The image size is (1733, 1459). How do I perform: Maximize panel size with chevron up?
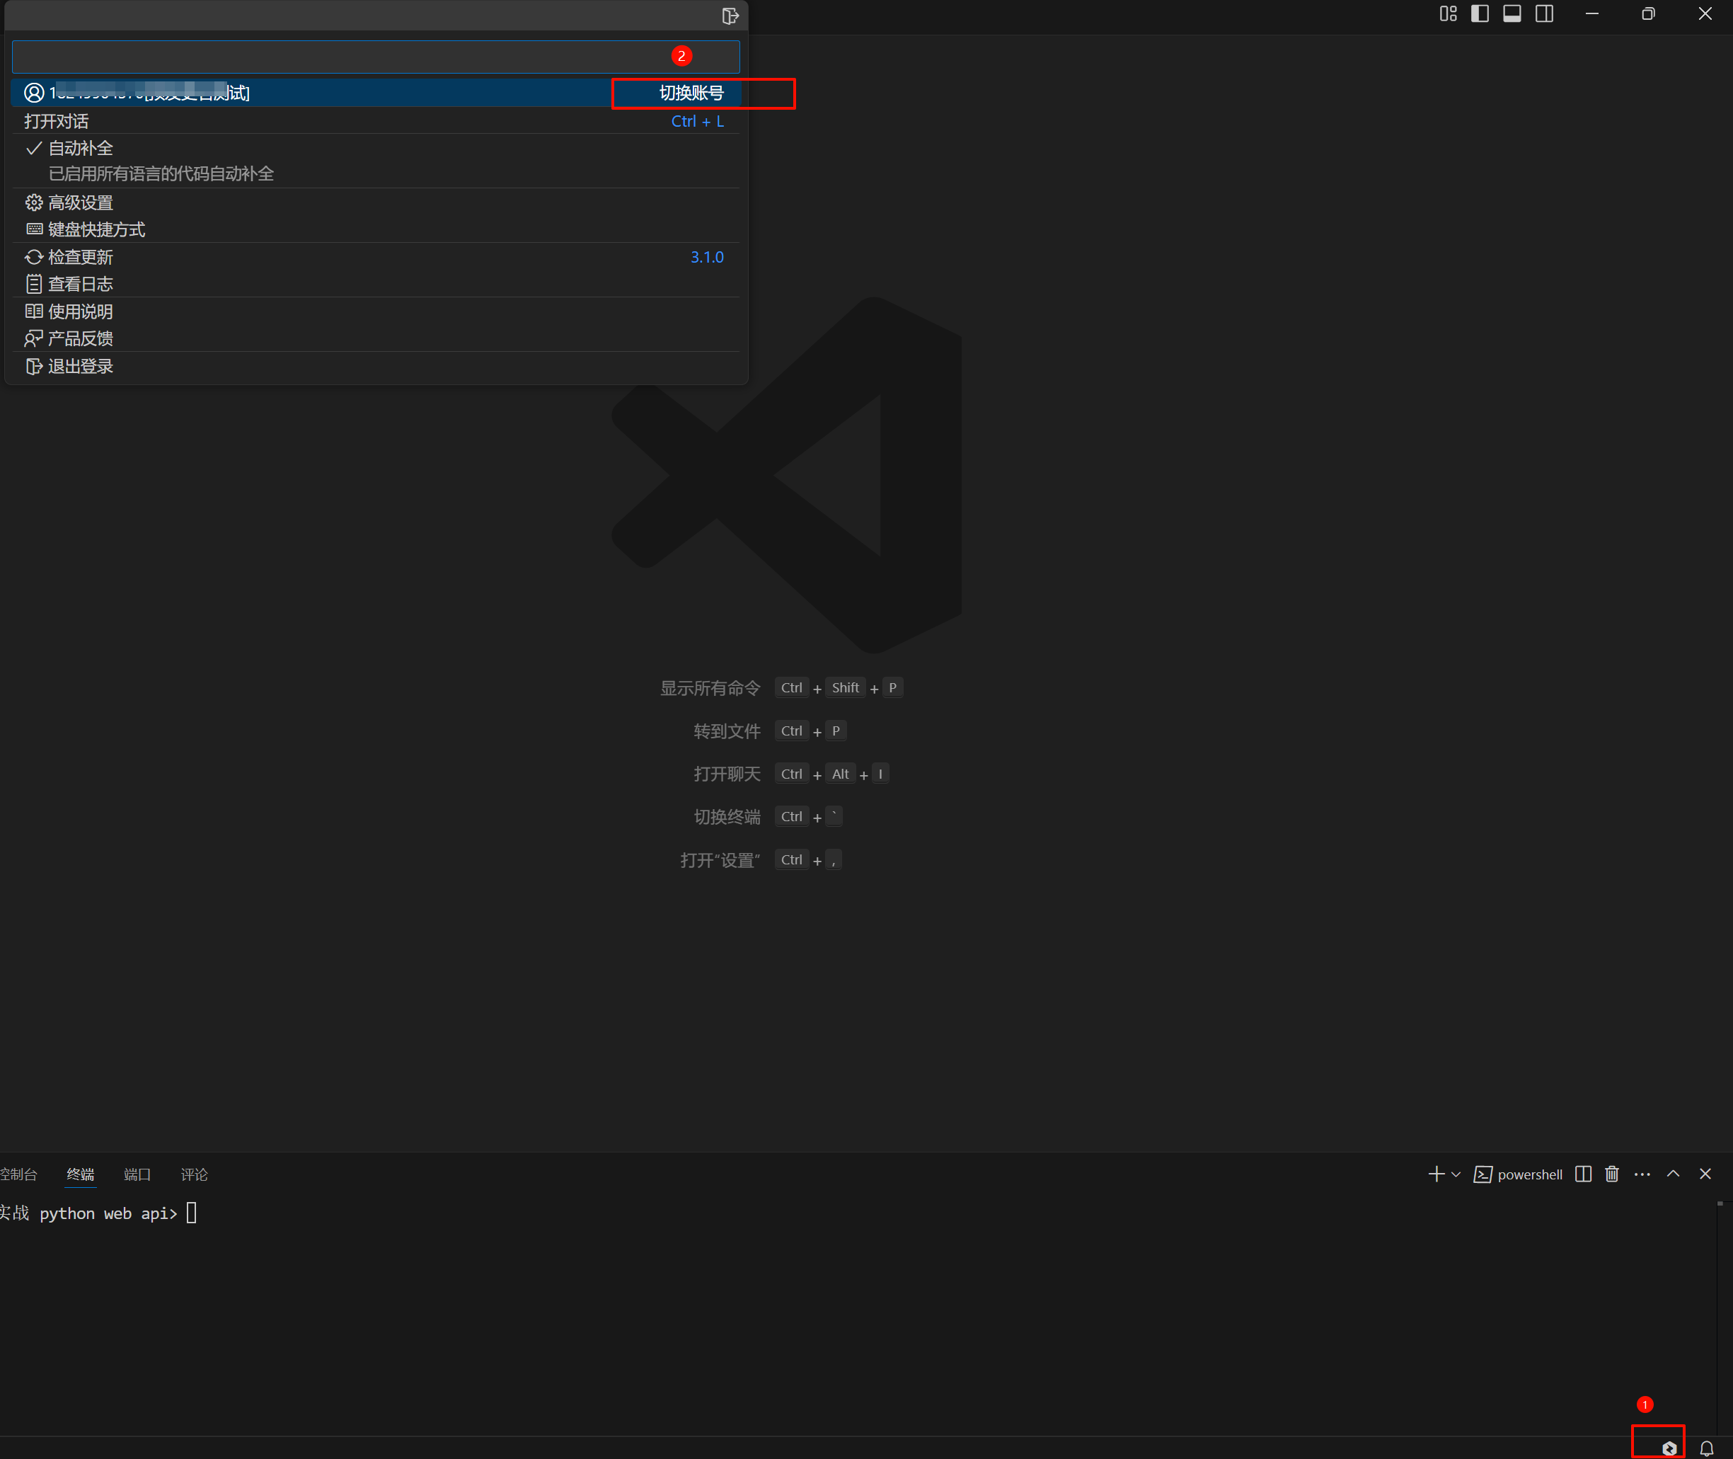coord(1673,1174)
